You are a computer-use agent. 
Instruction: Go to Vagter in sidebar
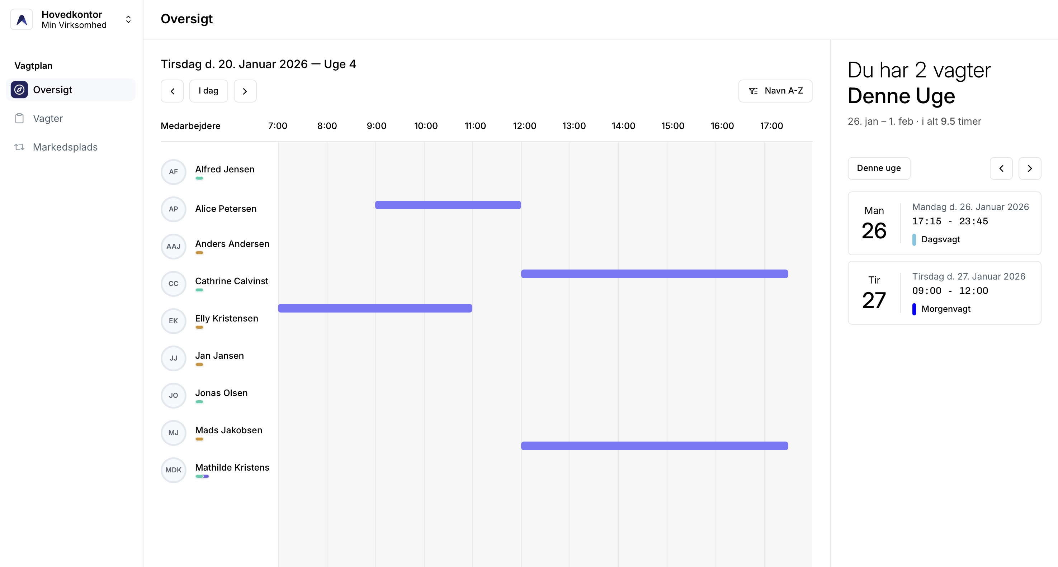[48, 118]
